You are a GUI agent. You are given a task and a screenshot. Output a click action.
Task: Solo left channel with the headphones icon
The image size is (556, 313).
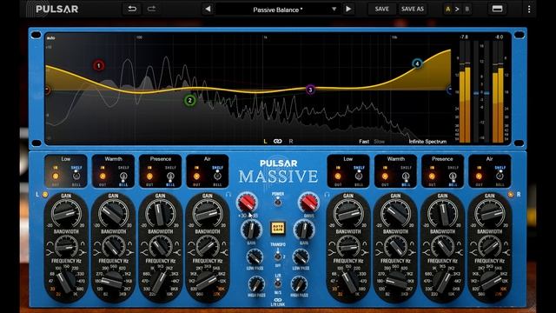coord(228,195)
